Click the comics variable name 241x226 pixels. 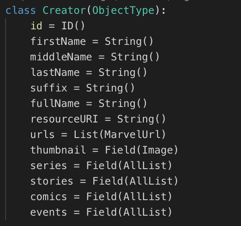point(49,196)
